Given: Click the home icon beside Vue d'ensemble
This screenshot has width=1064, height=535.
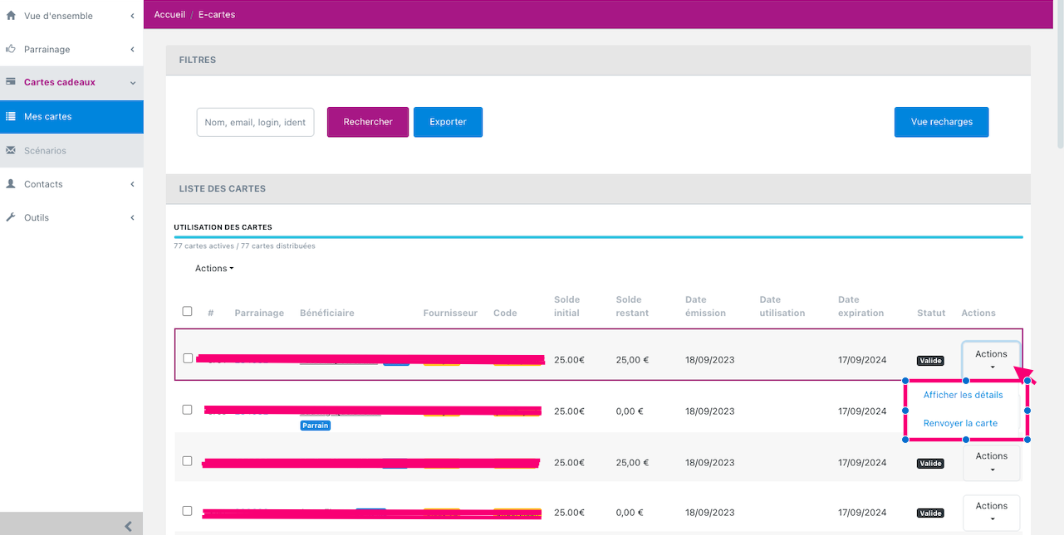Looking at the screenshot, I should [x=11, y=16].
